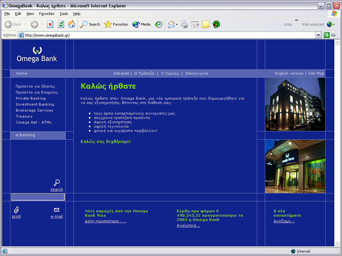Click the print page icon on the website
The height and width of the screenshot is (256, 342).
click(16, 210)
